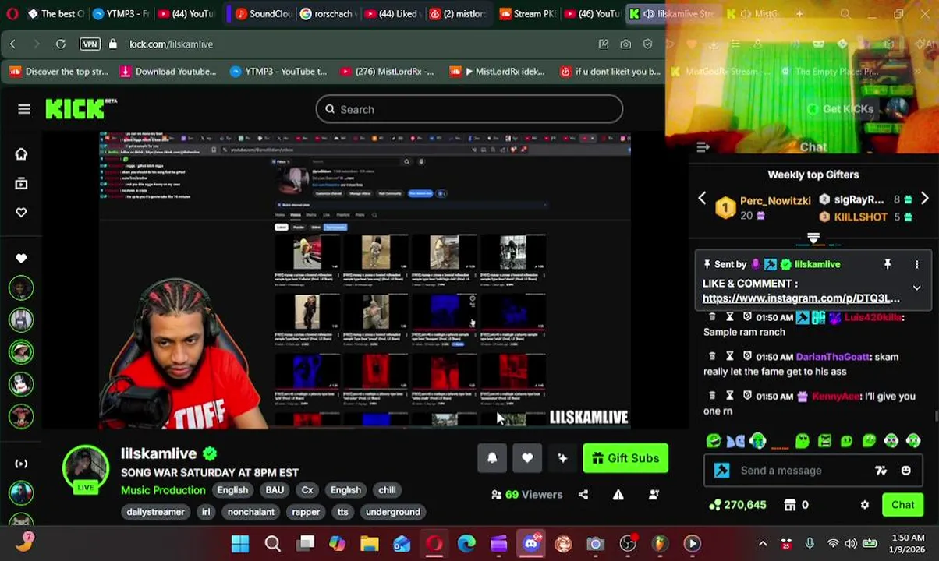
Task: Pick the first green emote in quick emote row
Action: tap(714, 441)
